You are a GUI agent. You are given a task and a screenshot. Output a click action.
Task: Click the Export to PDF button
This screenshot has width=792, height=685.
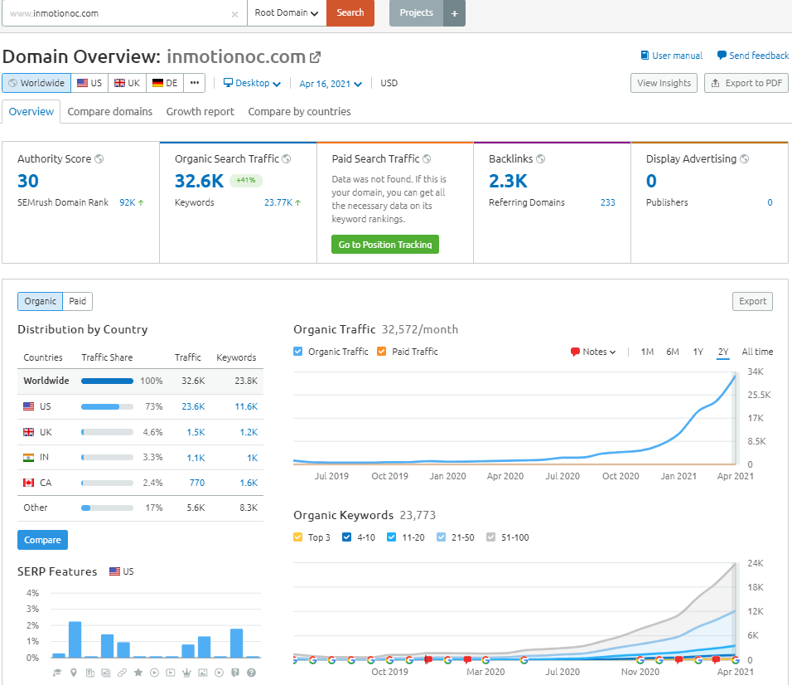[x=746, y=83]
